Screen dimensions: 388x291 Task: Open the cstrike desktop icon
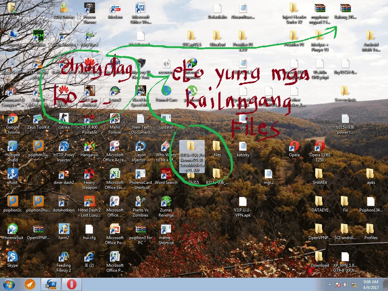pyautogui.click(x=64, y=122)
